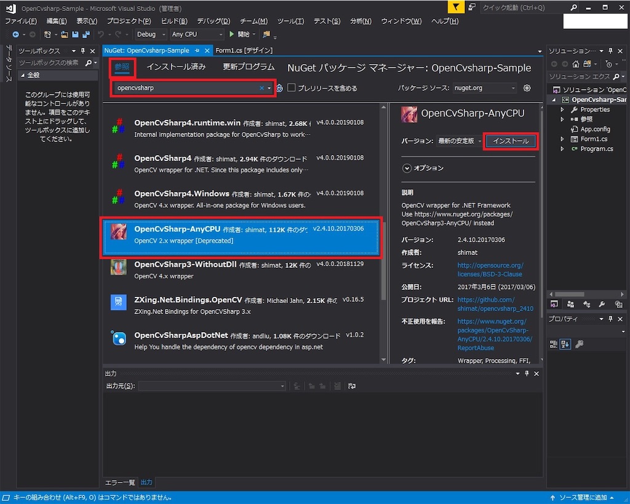Click the feedback notification flag icon
Screen dimensions: 630x504
click(456, 7)
